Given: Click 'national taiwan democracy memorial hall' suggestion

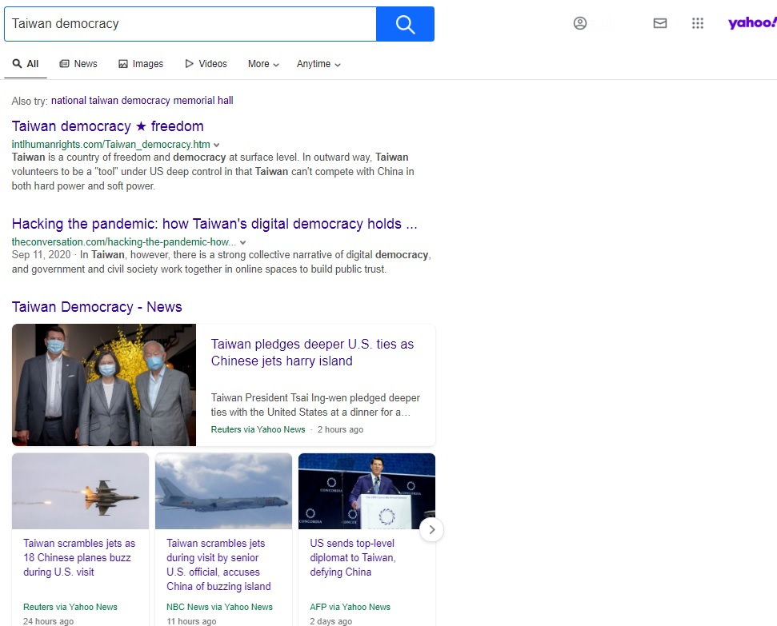Looking at the screenshot, I should click(x=142, y=101).
